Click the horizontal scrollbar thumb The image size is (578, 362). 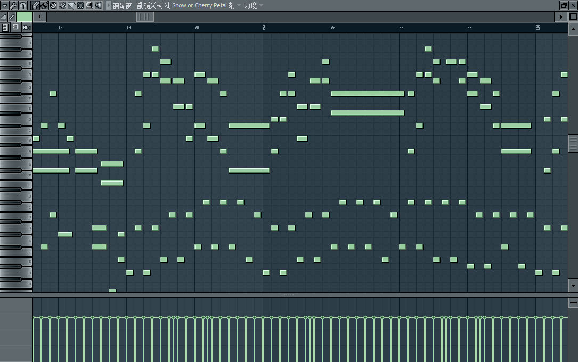pos(145,17)
